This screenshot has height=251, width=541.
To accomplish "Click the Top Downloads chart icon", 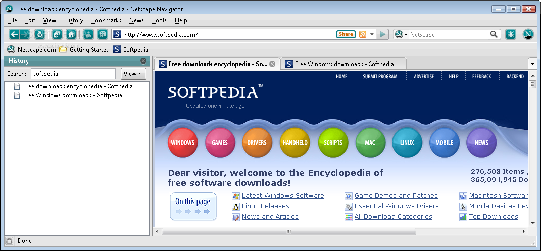I will tap(463, 217).
